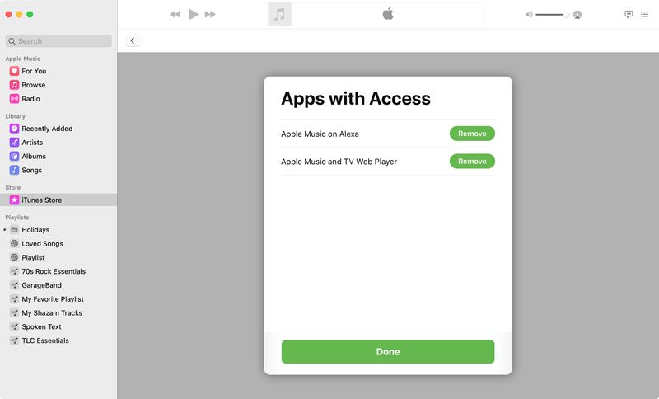Remove Apple Music and TV Web Player
This screenshot has height=399, width=659.
point(472,162)
